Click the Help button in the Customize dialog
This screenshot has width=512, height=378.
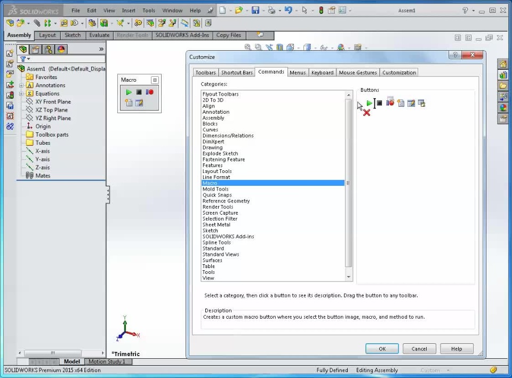tap(457, 349)
